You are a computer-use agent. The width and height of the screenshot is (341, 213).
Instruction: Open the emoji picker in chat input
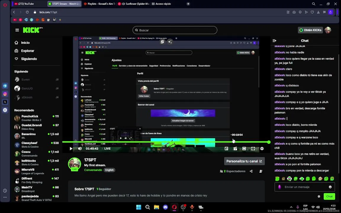coord(330,187)
